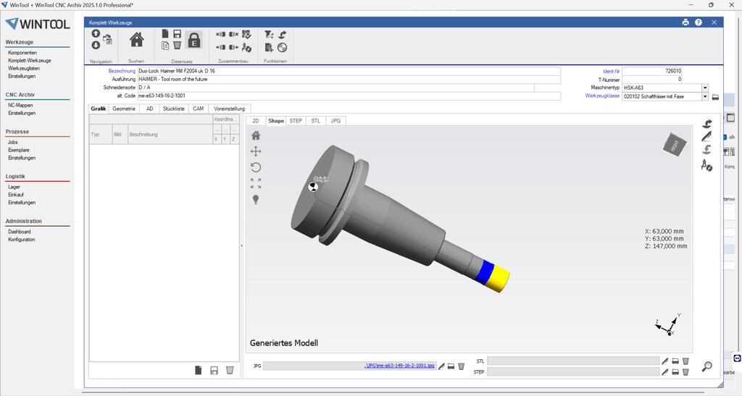Open the Voreinstellung tab
This screenshot has height=396, width=742.
point(230,109)
